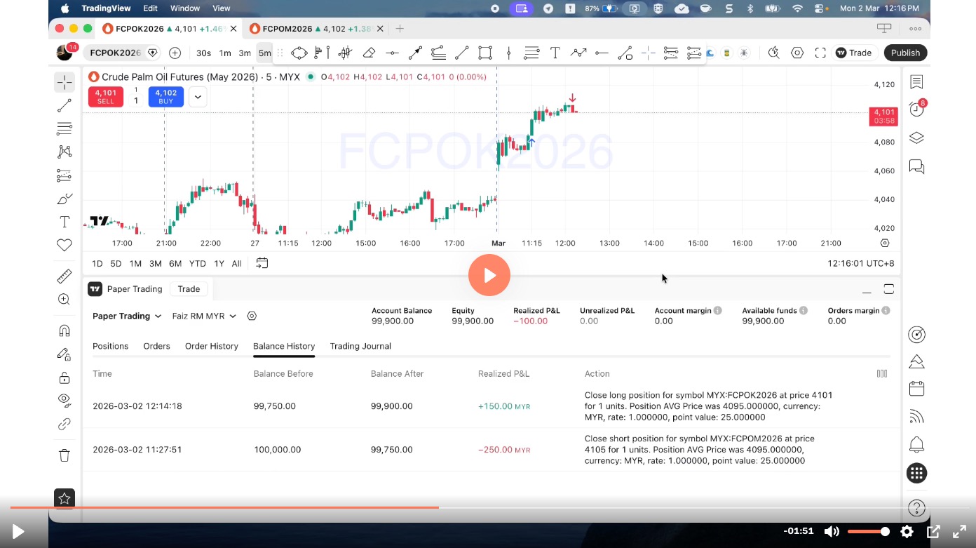Select the brush drawing tool

(65, 199)
